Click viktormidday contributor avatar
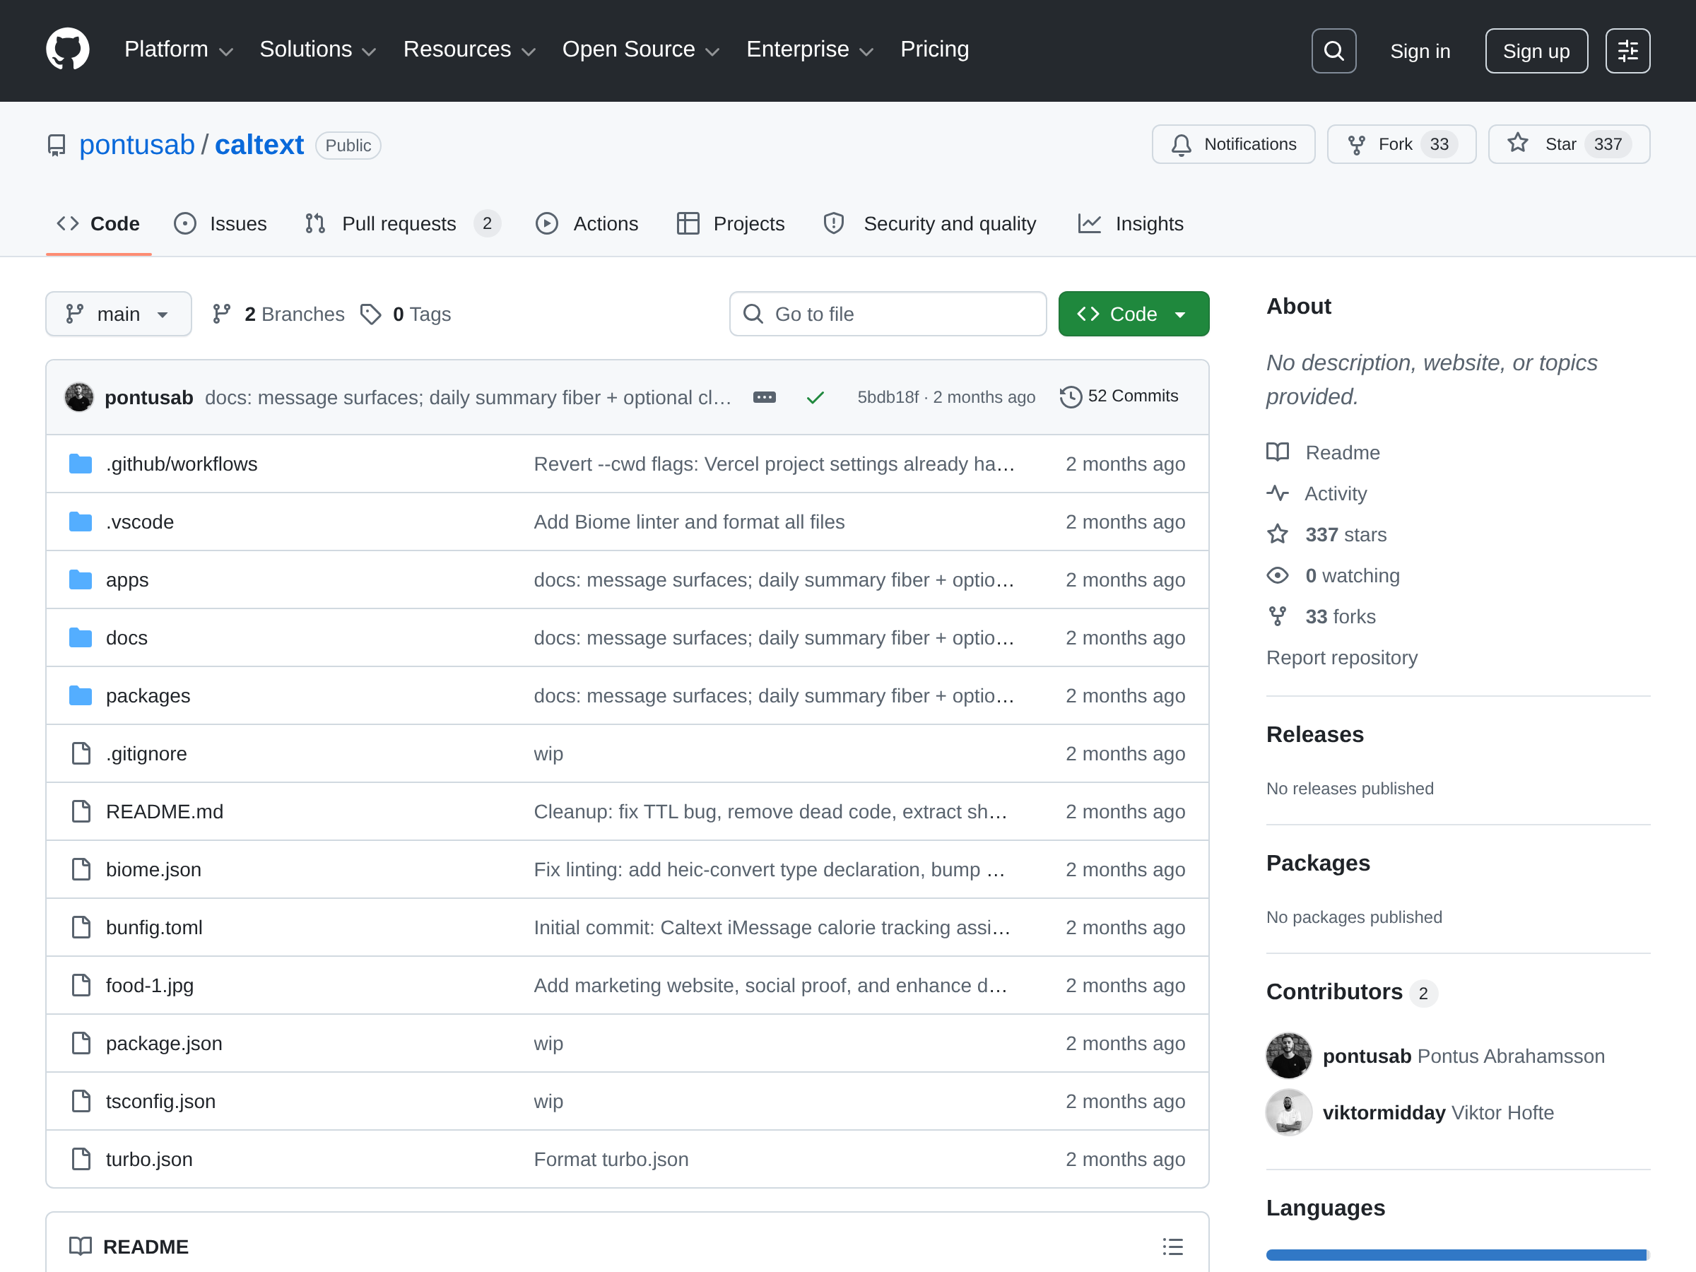This screenshot has width=1696, height=1272. point(1288,1112)
